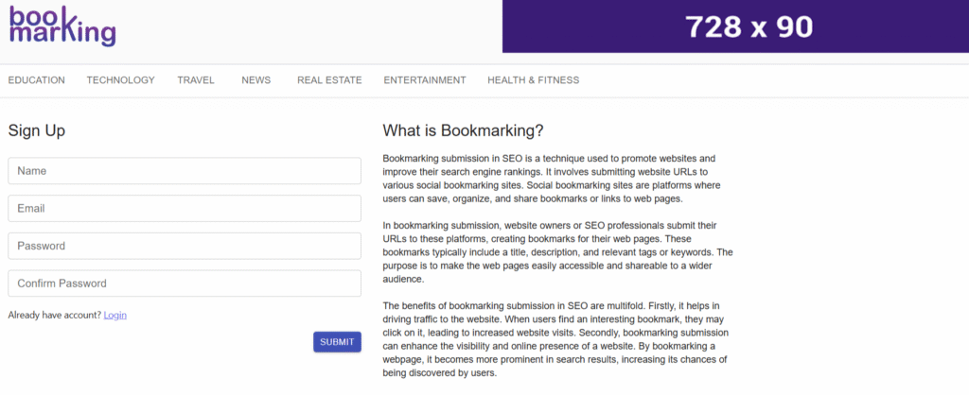
Task: Select the Password input box
Action: point(185,246)
